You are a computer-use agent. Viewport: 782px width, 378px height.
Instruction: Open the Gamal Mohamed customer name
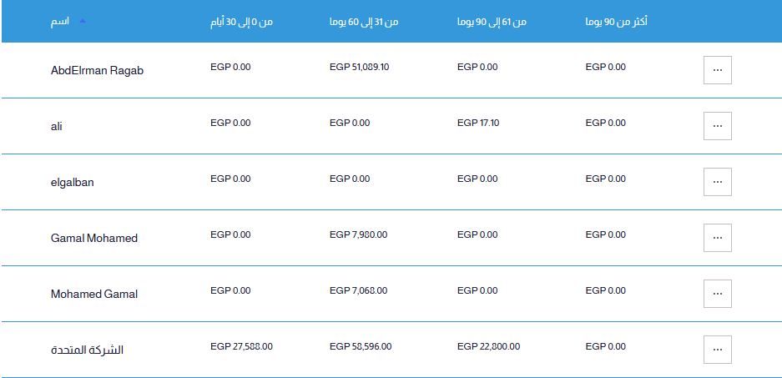point(94,239)
